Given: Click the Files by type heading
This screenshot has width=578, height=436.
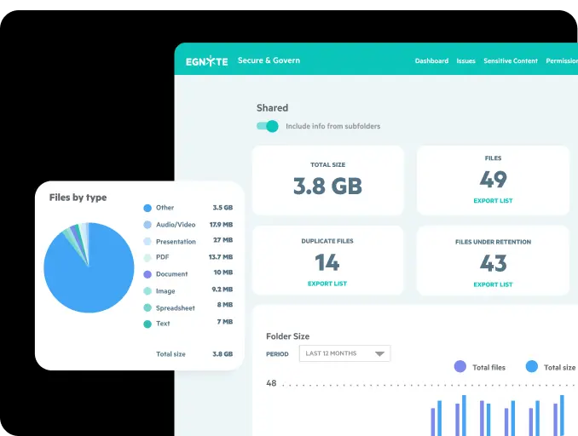Looking at the screenshot, I should pos(78,198).
